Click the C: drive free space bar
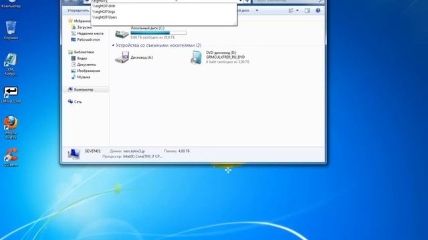The width and height of the screenshot is (428, 240). [158, 33]
